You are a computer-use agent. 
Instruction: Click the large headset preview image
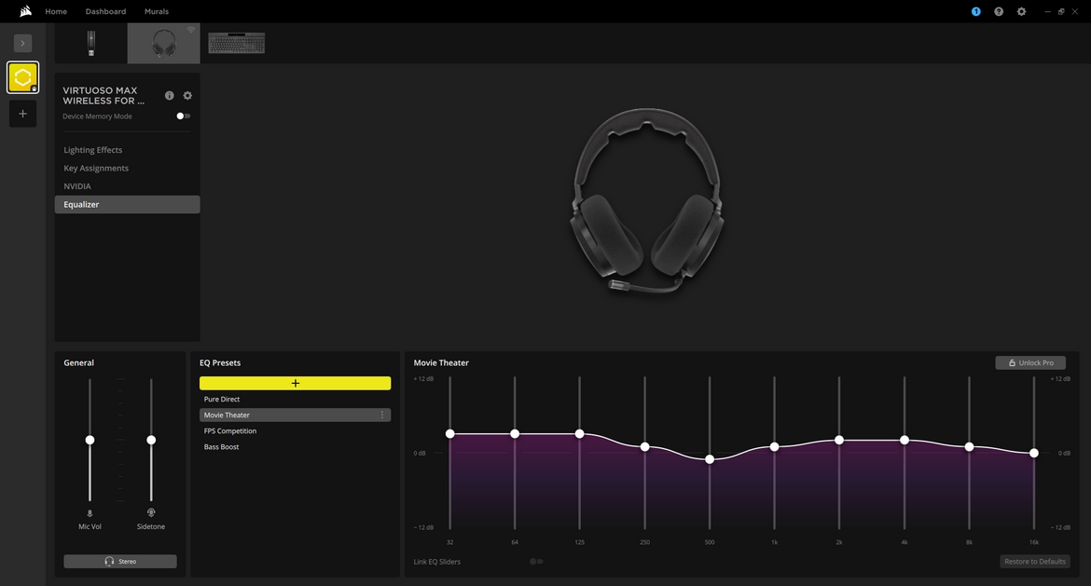647,200
